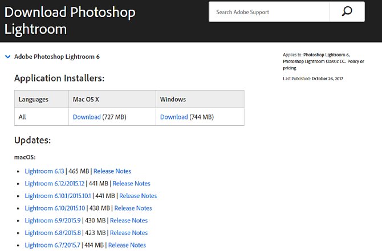Viewport: 382px width, 251px height.
Task: Collapse the Adobe Photoshop Lightroom 6 section
Action: [7, 57]
